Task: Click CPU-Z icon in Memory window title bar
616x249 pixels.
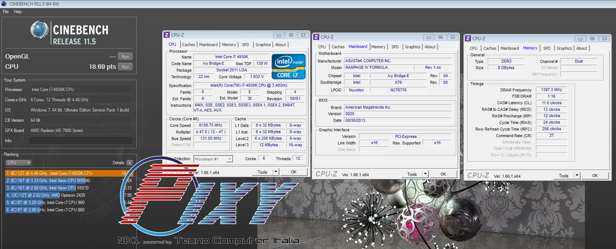Action: point(468,38)
